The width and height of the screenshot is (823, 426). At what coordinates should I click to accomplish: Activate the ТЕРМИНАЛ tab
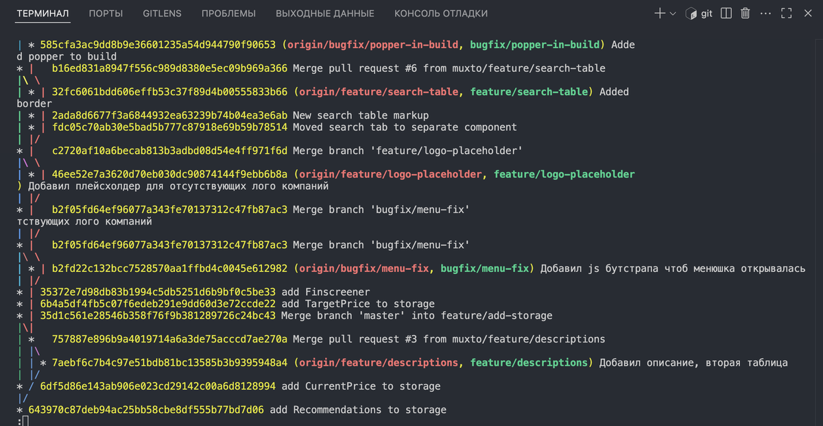coord(43,13)
